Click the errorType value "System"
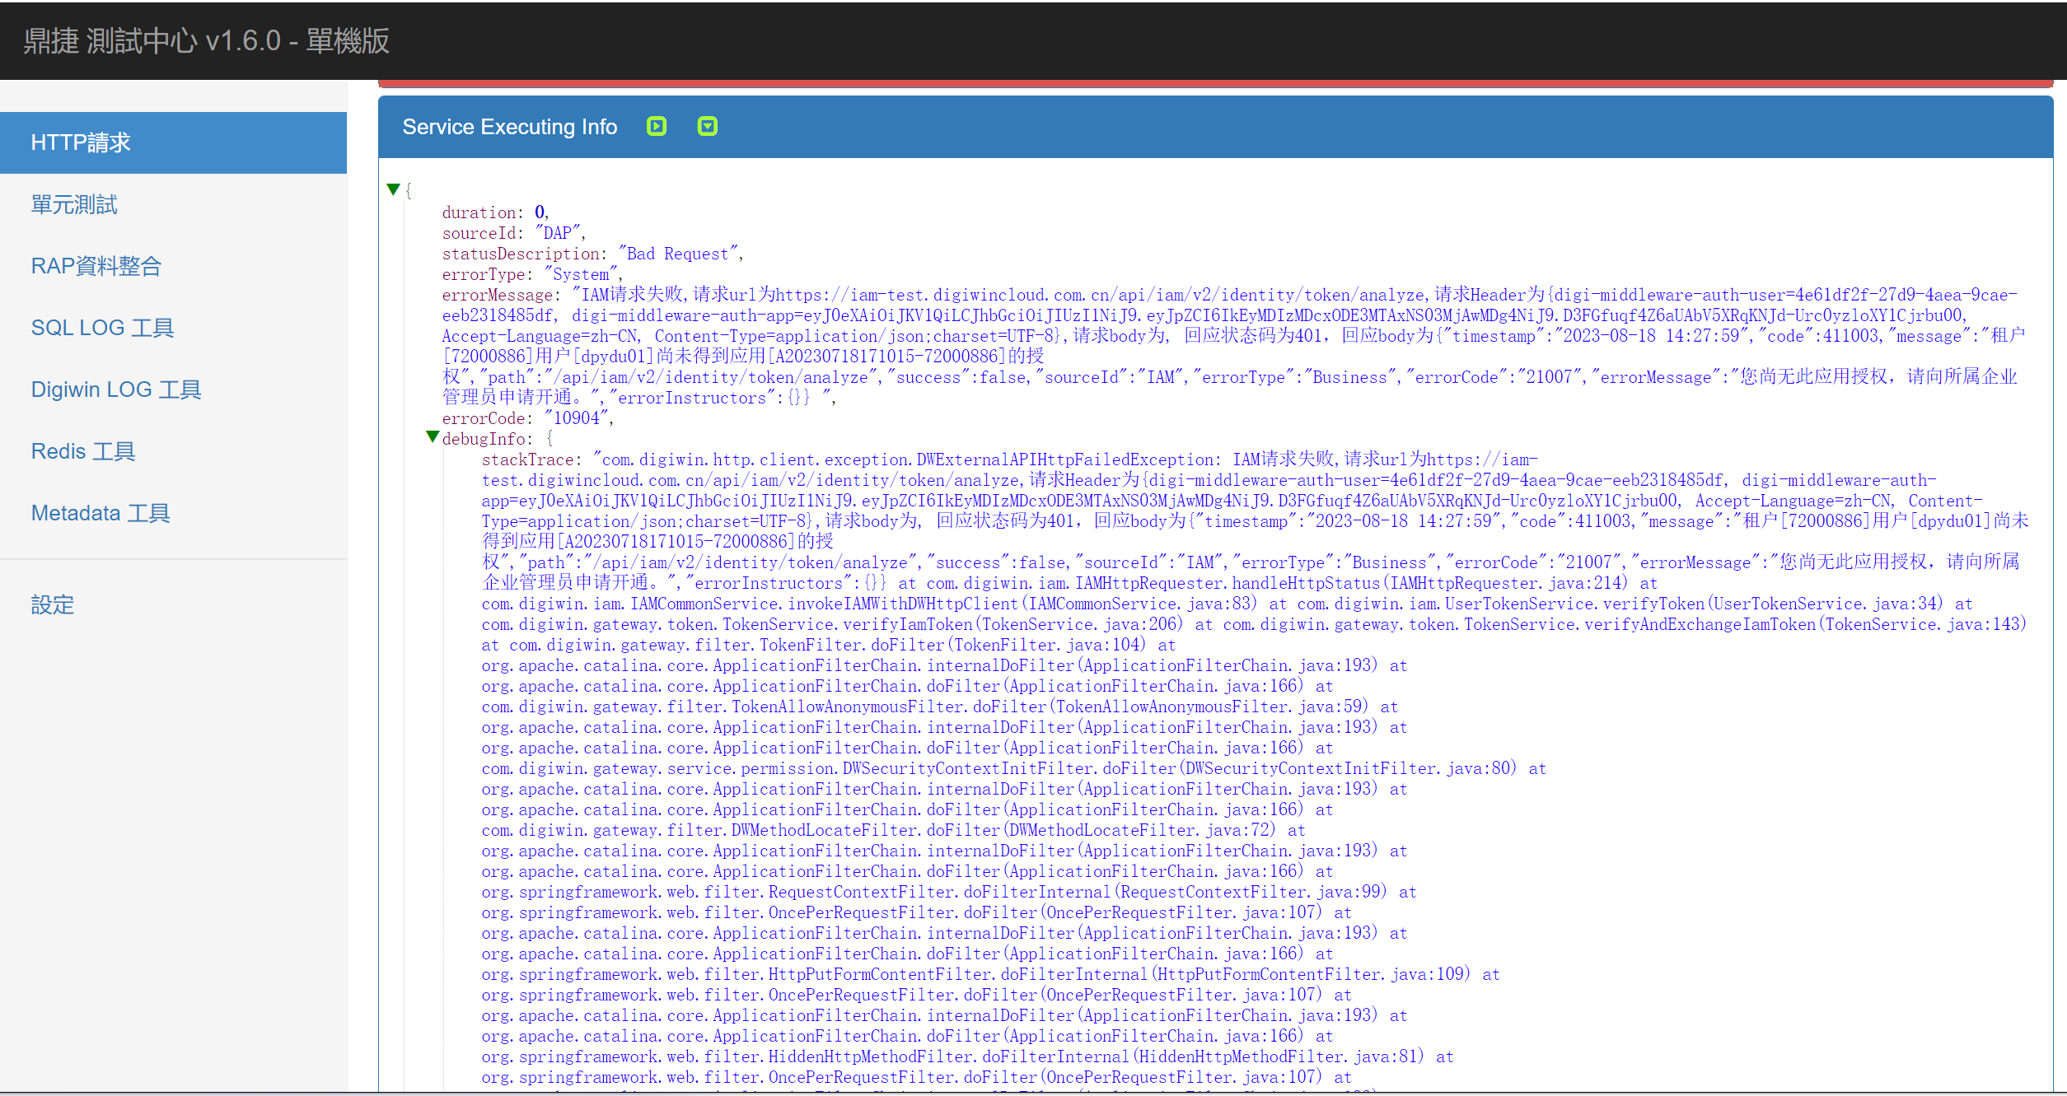 (581, 274)
